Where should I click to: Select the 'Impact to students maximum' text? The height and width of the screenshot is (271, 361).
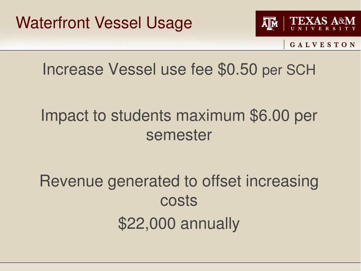coord(143,116)
